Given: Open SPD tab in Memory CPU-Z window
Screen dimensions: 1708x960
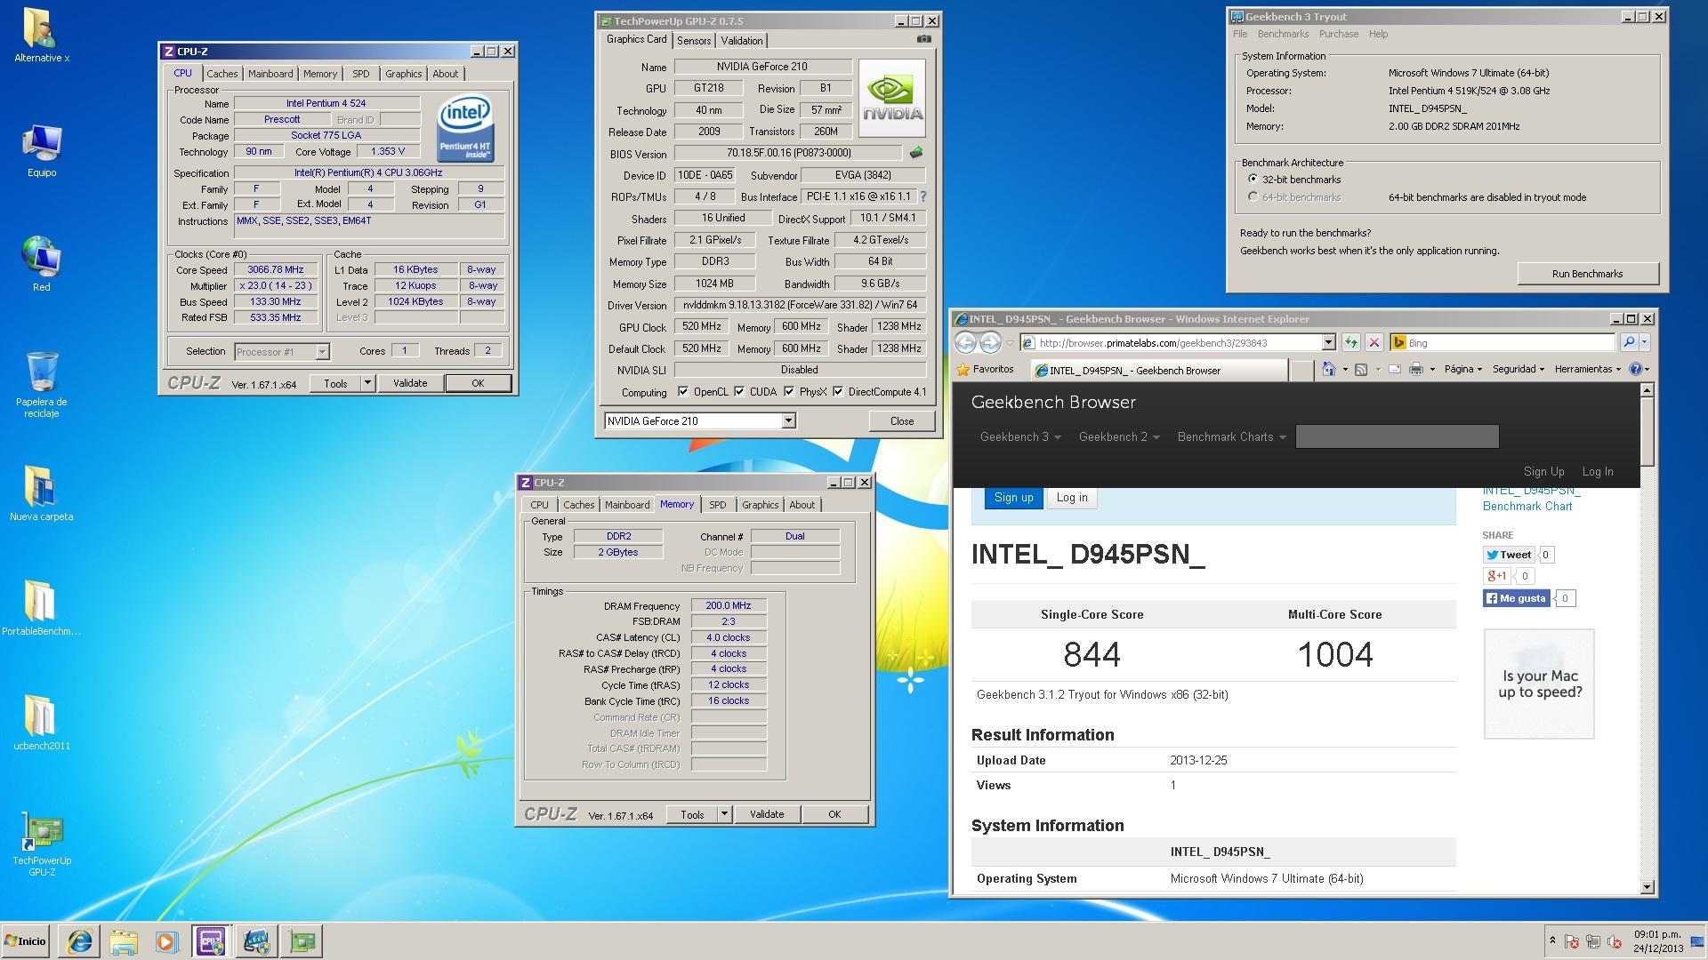Looking at the screenshot, I should click(x=717, y=505).
